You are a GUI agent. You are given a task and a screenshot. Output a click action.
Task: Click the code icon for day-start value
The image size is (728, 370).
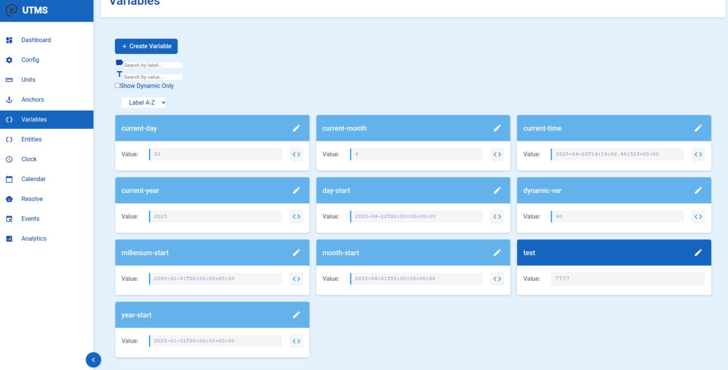point(497,217)
